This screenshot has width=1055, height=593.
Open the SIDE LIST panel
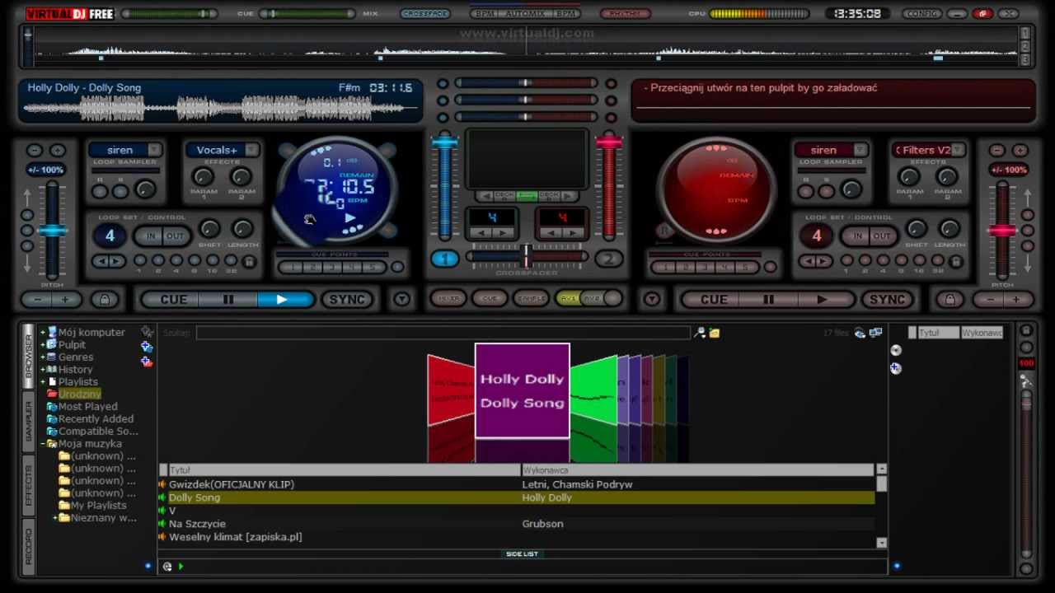pyautogui.click(x=522, y=554)
